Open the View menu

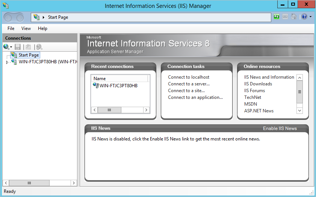click(x=26, y=28)
